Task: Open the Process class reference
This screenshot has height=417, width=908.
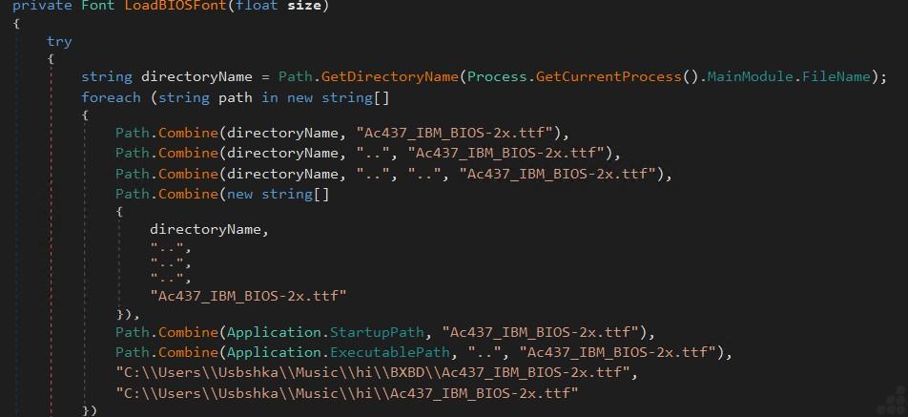Action: 498,76
